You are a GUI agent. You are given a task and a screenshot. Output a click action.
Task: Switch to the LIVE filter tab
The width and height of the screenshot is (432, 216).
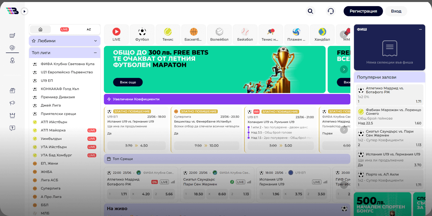pos(65,29)
